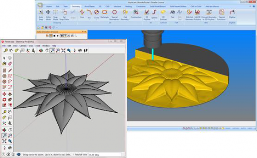This screenshot has width=257, height=158.
Task: Click the Field of View value field
Action: [105, 155]
